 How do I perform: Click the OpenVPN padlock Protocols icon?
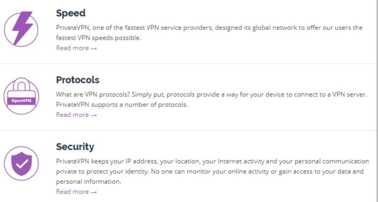click(21, 96)
